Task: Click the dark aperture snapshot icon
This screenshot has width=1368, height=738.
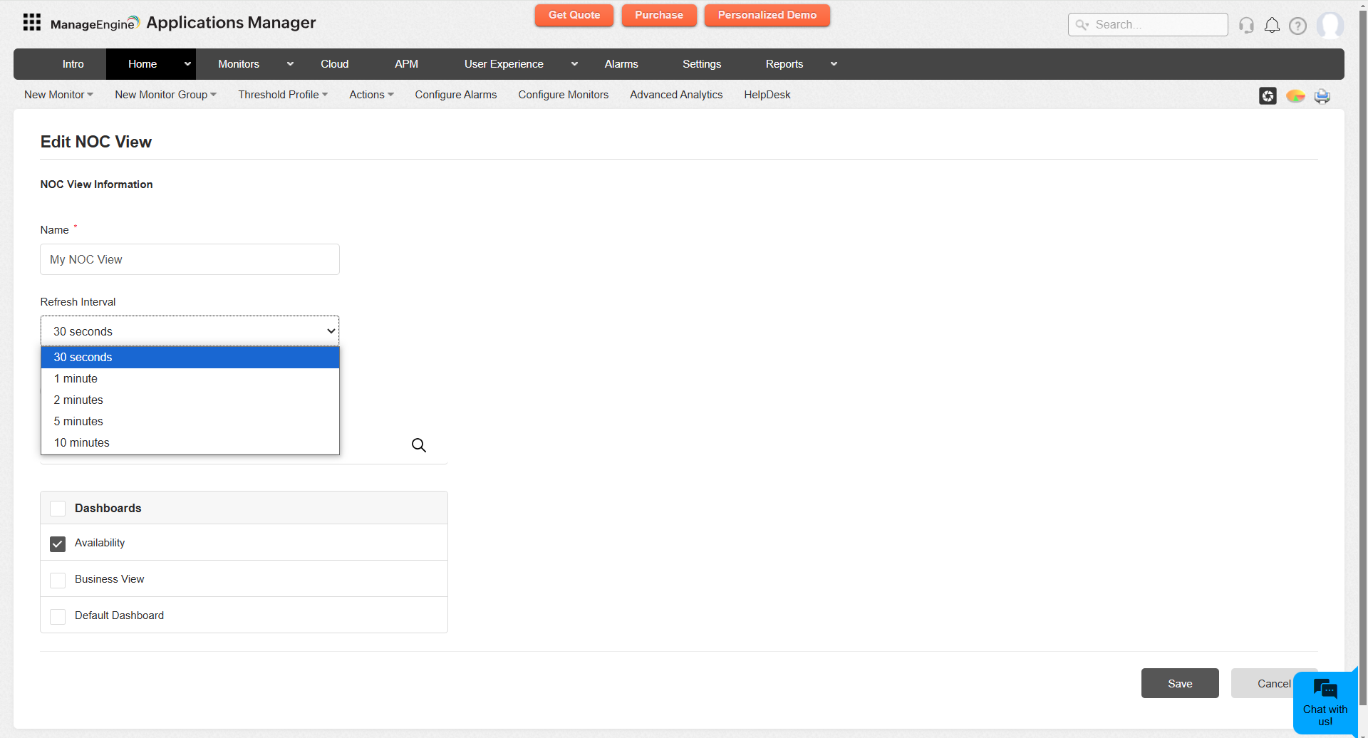Action: 1268,95
